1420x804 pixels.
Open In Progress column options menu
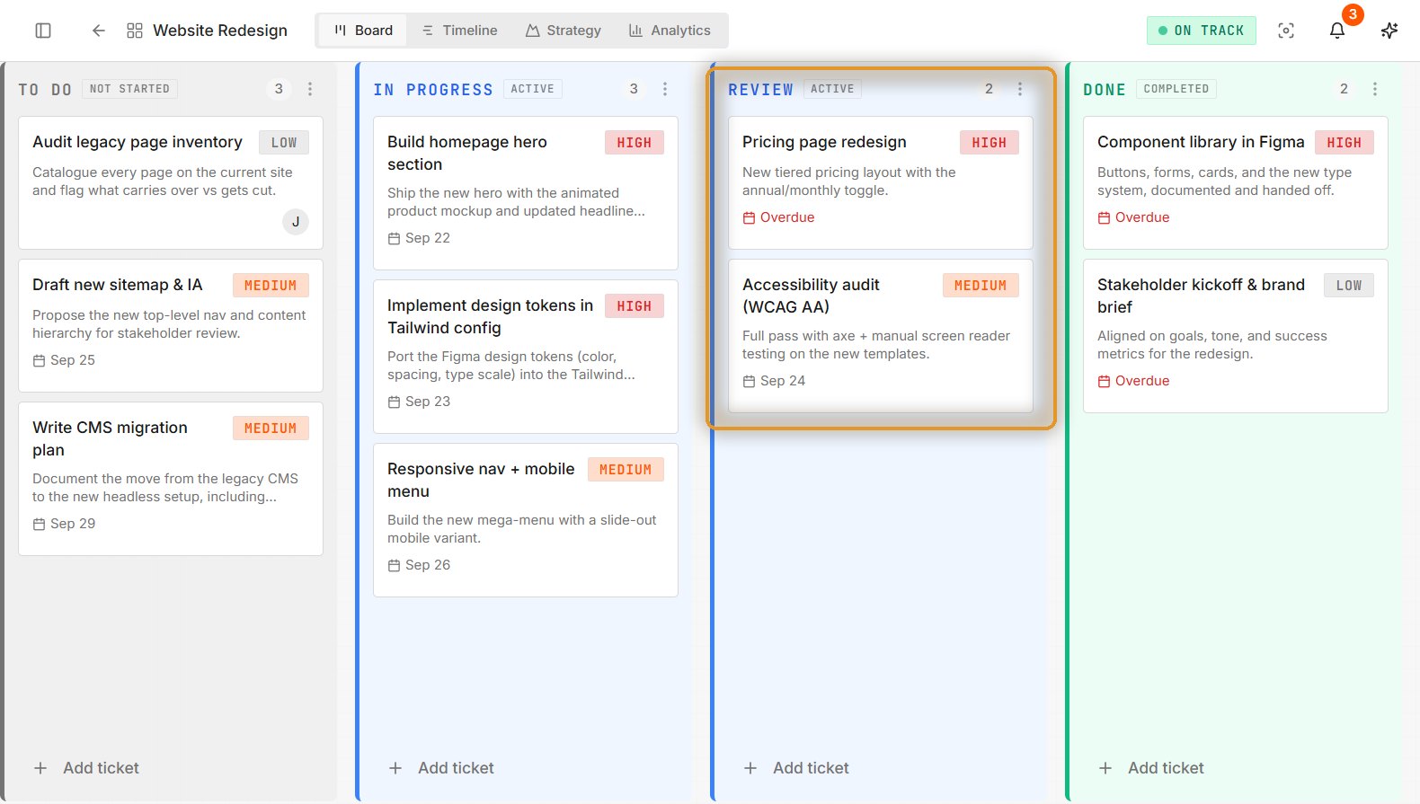pos(665,89)
